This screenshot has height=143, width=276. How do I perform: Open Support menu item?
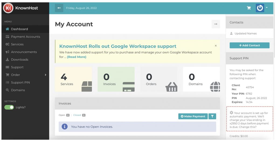click(x=25, y=67)
